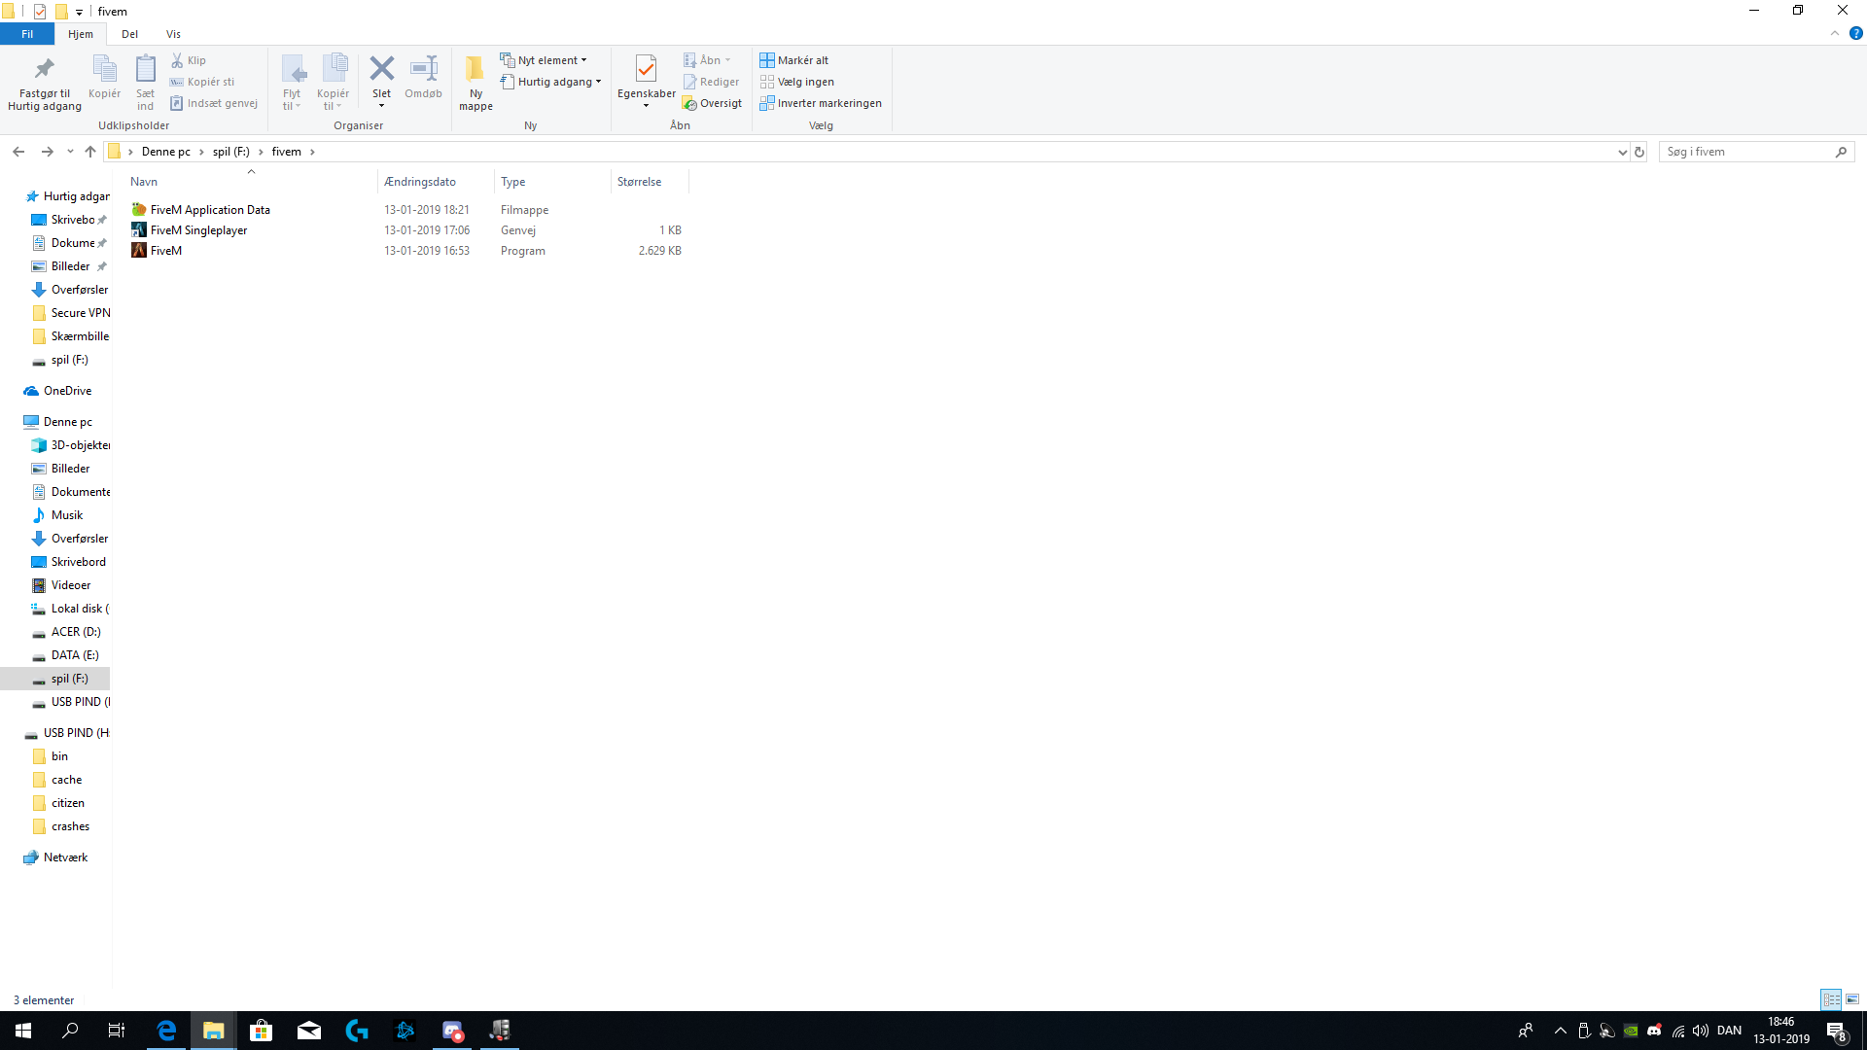Switch to the Hjem ribbon tab

pos(81,34)
